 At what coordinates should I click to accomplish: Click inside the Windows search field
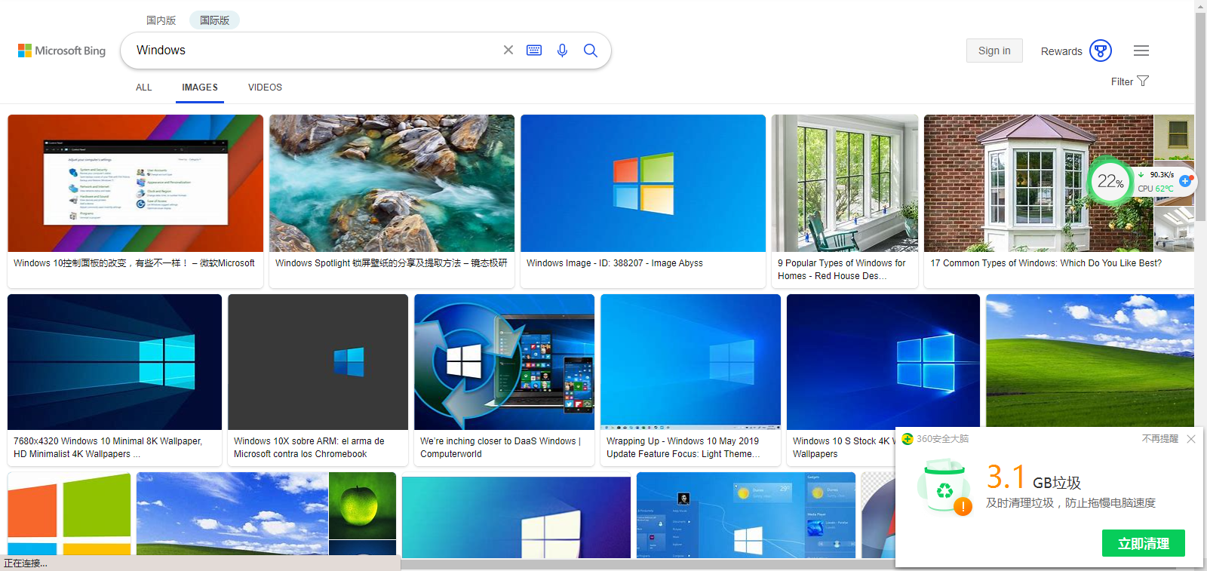click(313, 50)
